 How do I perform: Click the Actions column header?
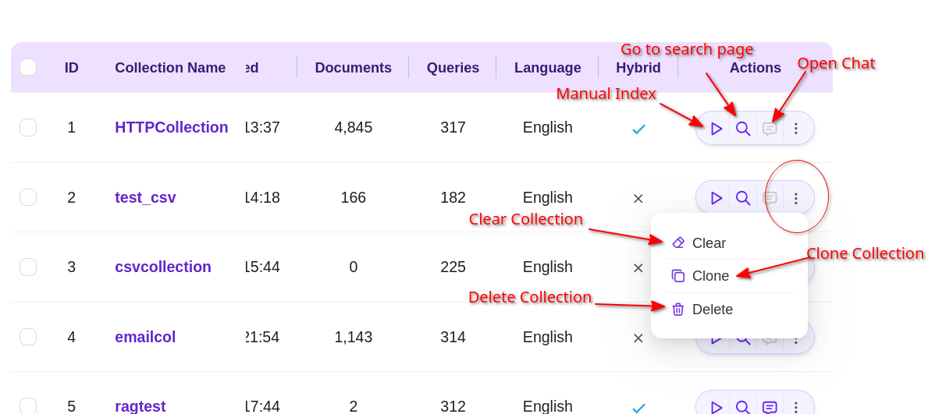755,68
